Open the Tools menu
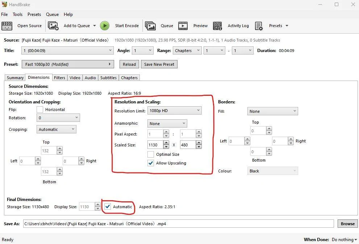 point(18,14)
